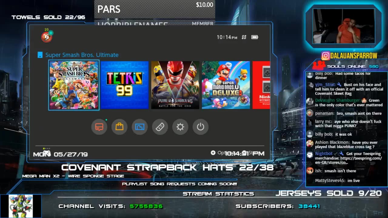The width and height of the screenshot is (388, 218).
Task: Click the Towels Sold 22/96 counter
Action: (48, 17)
